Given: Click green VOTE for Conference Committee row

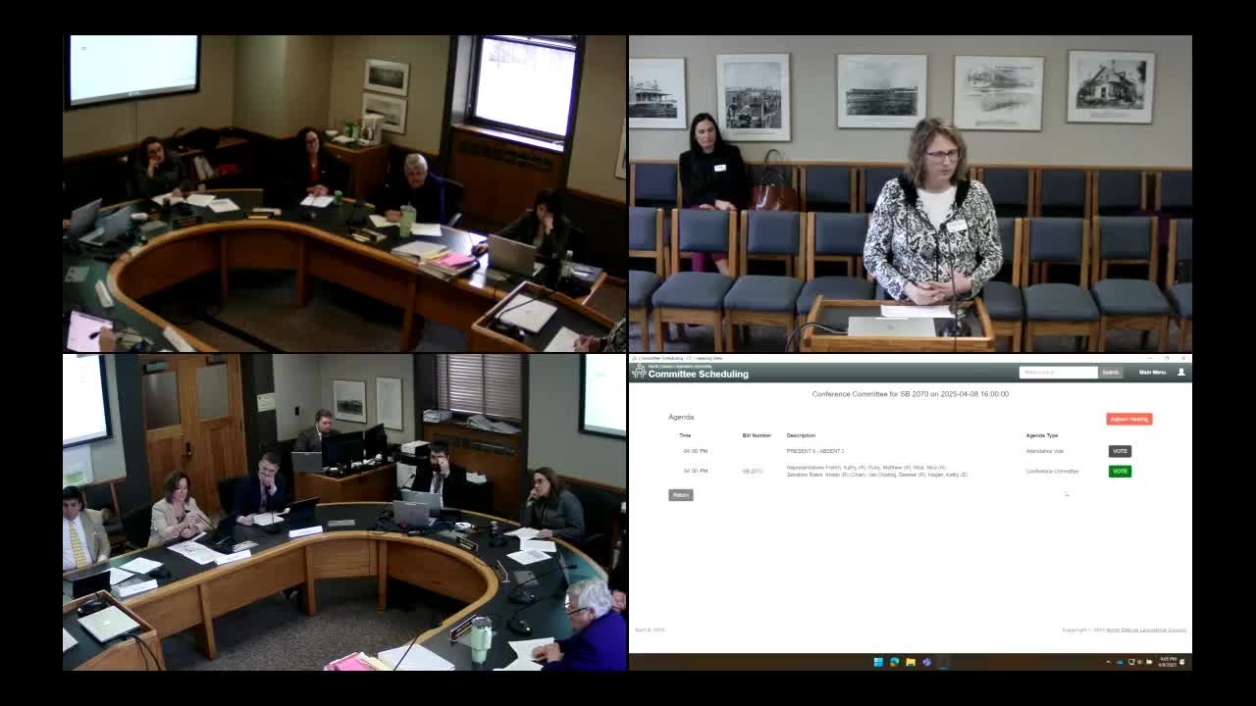Looking at the screenshot, I should 1120,471.
